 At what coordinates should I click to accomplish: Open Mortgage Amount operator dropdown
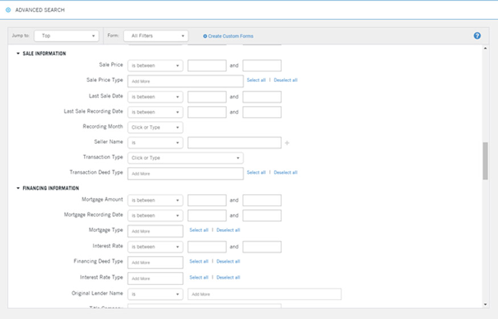pos(155,200)
